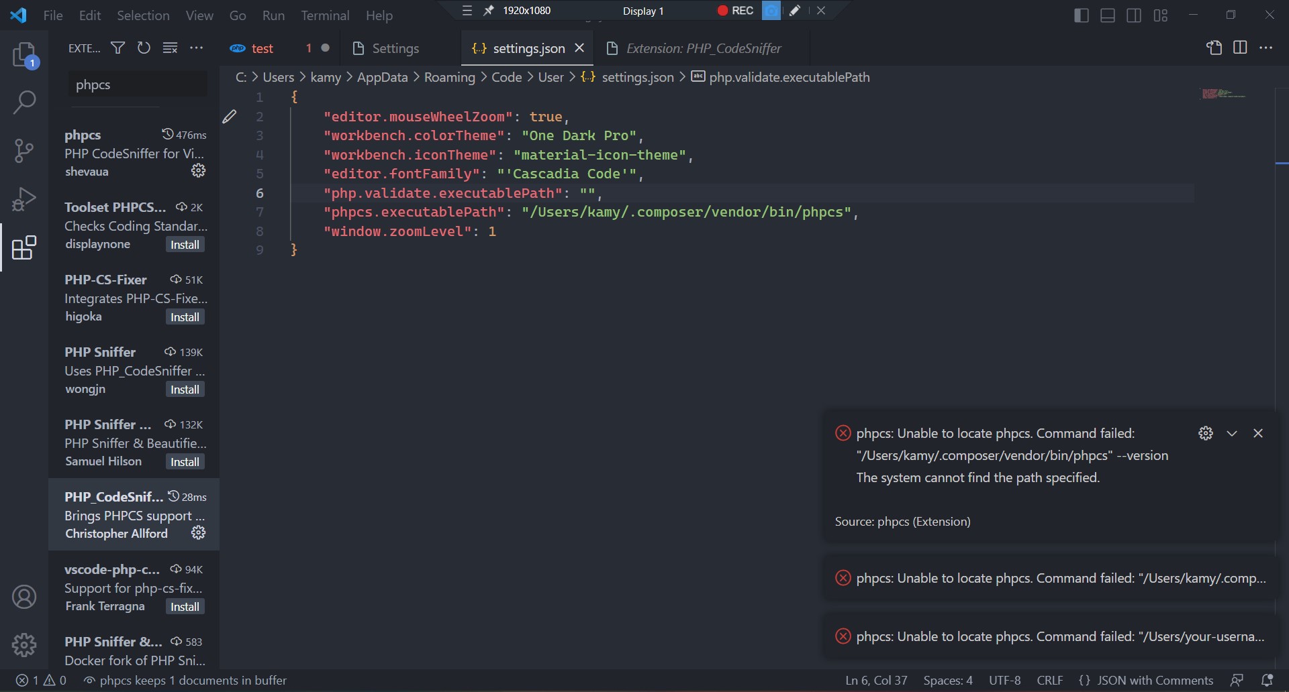Change end of line sequence CRLF
This screenshot has width=1289, height=692.
(1050, 681)
